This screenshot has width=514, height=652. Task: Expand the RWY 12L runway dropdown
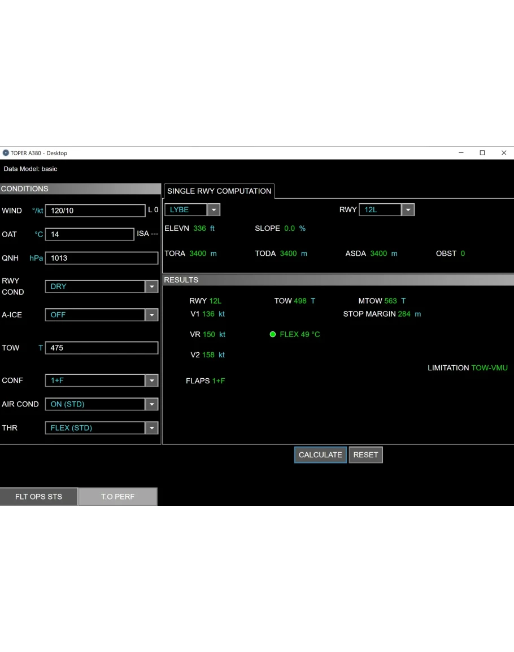pyautogui.click(x=408, y=210)
